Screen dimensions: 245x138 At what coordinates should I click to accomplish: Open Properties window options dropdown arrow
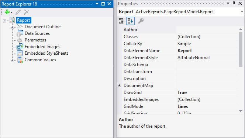(x=228, y=3)
